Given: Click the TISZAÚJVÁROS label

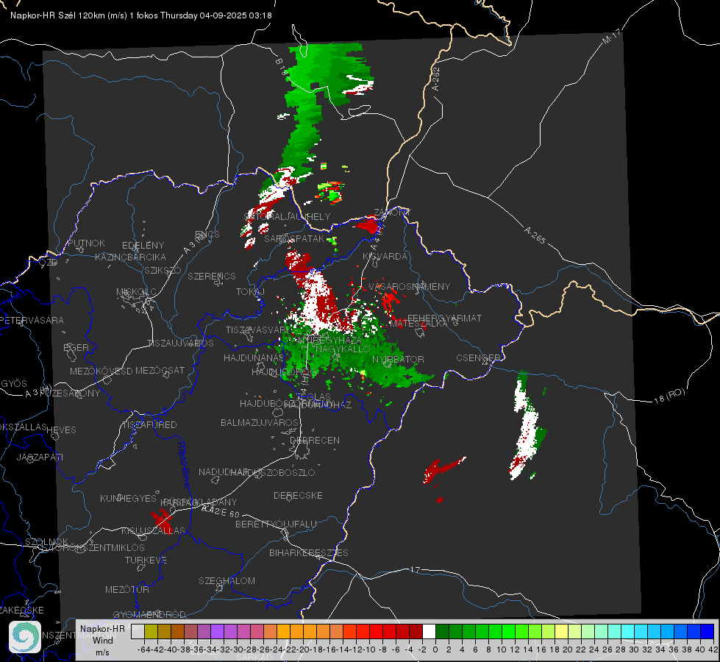Looking at the screenshot, I should (180, 344).
